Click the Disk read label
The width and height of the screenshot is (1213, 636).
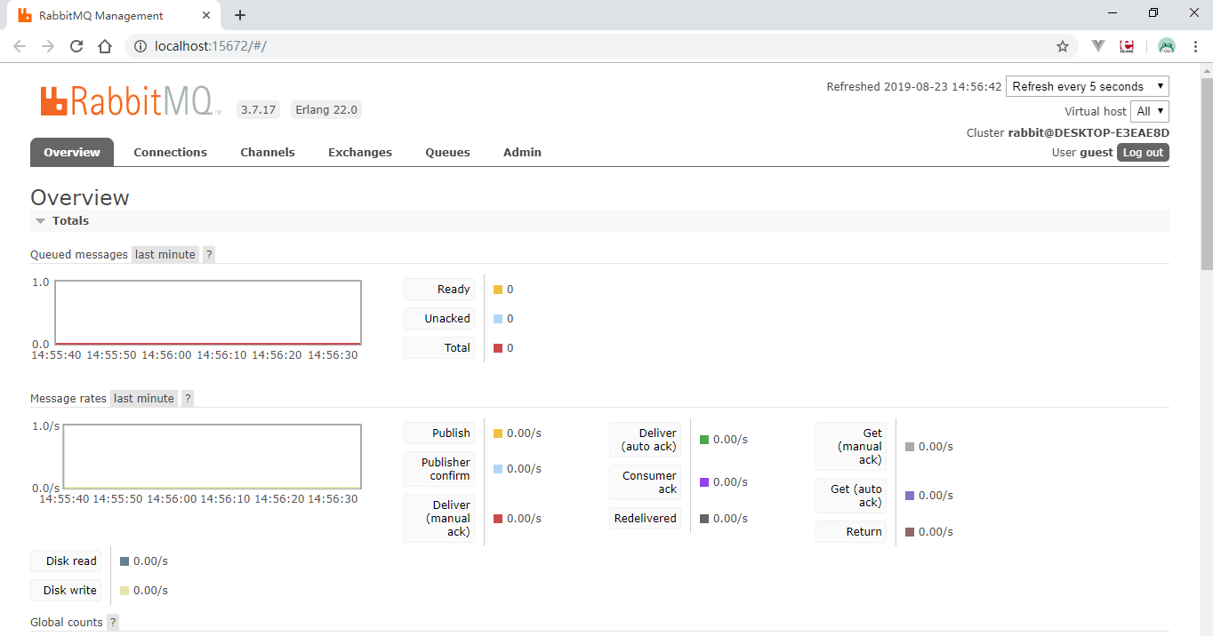point(66,560)
